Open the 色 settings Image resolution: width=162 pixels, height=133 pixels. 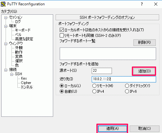point(17,65)
